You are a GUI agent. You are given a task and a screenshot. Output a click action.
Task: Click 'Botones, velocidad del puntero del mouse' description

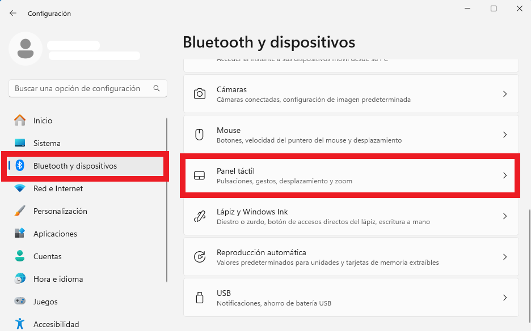309,140
